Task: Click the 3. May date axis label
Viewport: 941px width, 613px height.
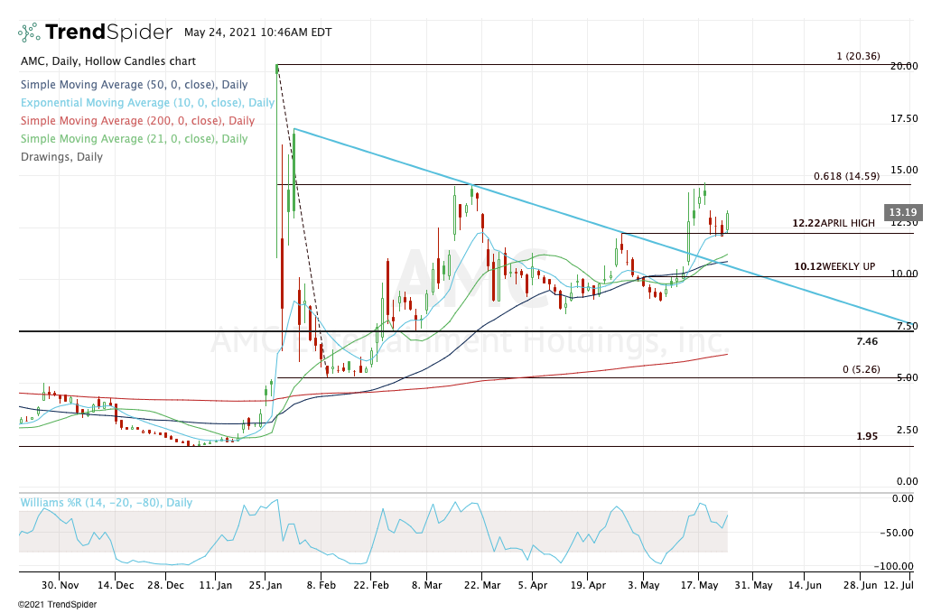Action: point(643,585)
